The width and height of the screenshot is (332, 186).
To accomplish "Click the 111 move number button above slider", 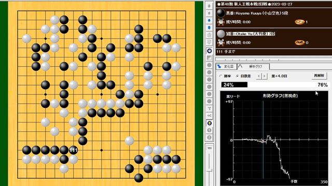I will coord(210,148).
